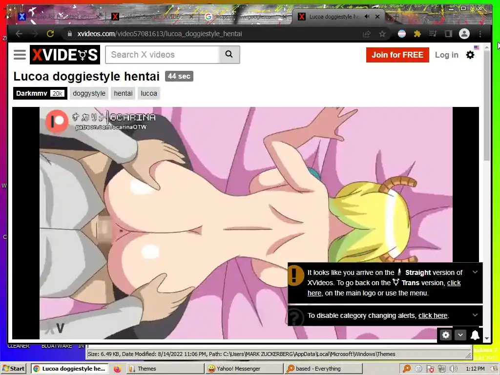This screenshot has width=500, height=375.
Task: Collapse the category changing alerts chevron
Action: [x=475, y=315]
